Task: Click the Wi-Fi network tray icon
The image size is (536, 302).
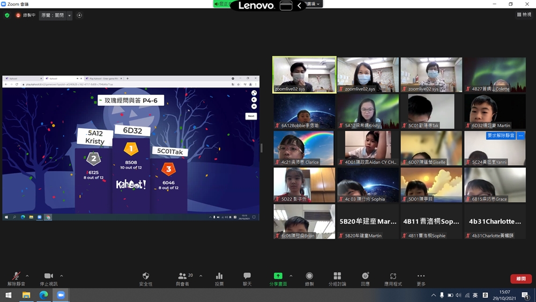Action: click(x=467, y=295)
